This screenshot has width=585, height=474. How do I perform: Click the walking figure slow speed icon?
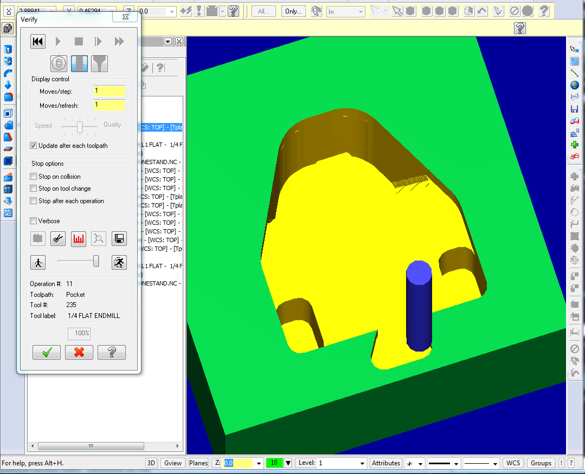coord(38,262)
